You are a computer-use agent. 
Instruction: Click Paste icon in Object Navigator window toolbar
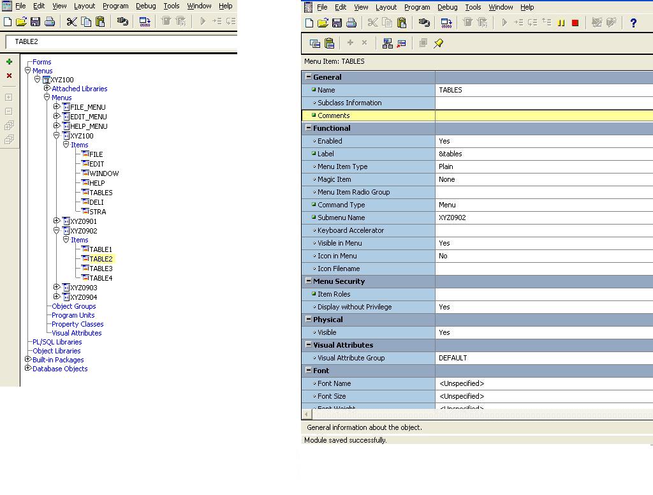pos(100,21)
